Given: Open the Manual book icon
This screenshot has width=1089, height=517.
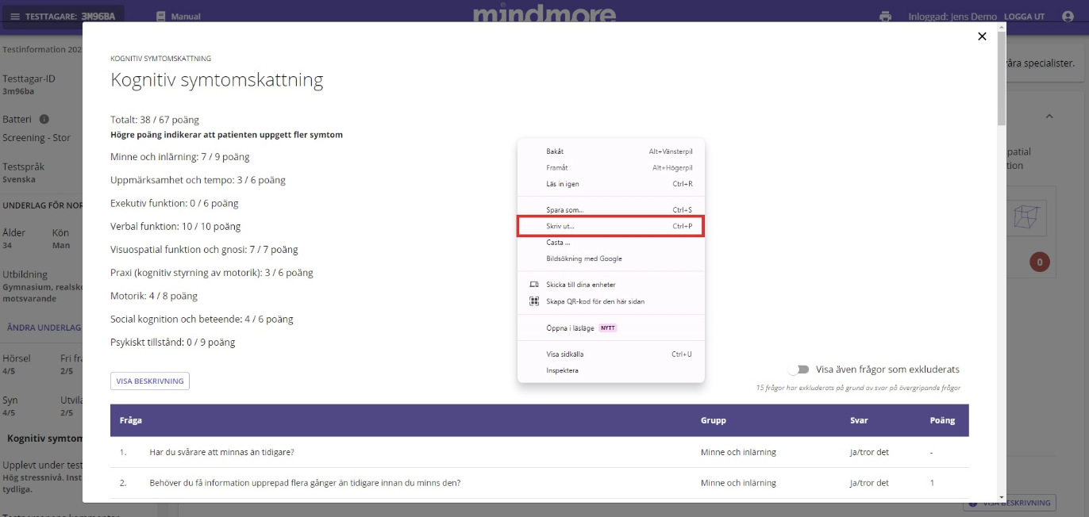Looking at the screenshot, I should pos(161,17).
